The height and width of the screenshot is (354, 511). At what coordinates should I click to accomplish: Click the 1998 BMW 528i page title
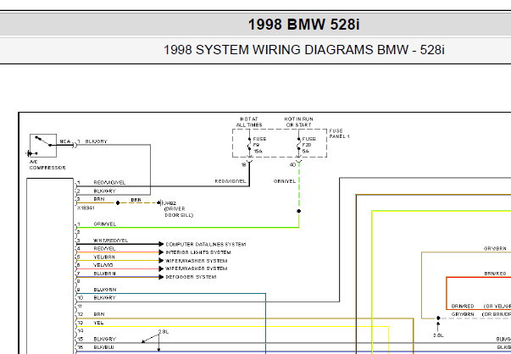(303, 25)
